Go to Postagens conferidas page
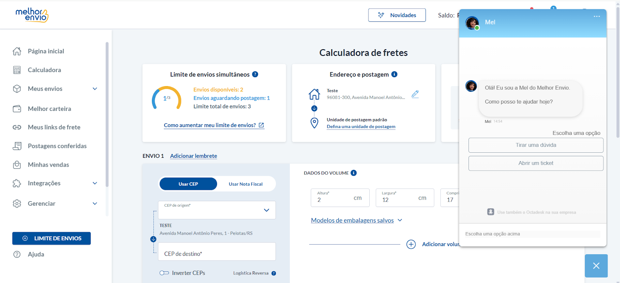Screen dimensions: 620x283 click(57, 146)
